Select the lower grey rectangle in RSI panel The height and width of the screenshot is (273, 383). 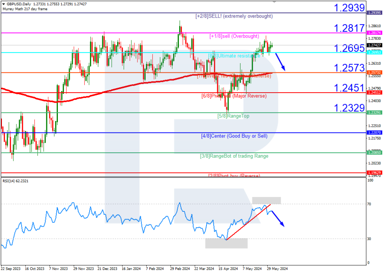pyautogui.click(x=226, y=243)
